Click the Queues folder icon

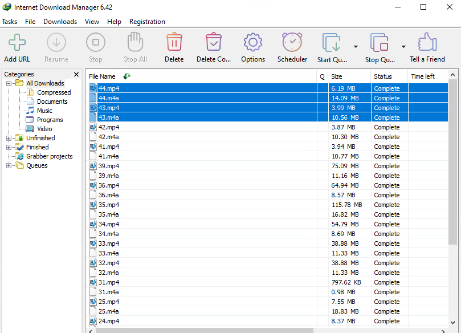click(19, 165)
